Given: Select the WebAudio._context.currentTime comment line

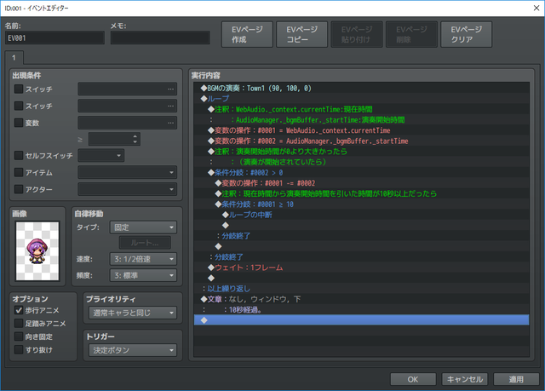Looking at the screenshot, I should click(x=361, y=109).
